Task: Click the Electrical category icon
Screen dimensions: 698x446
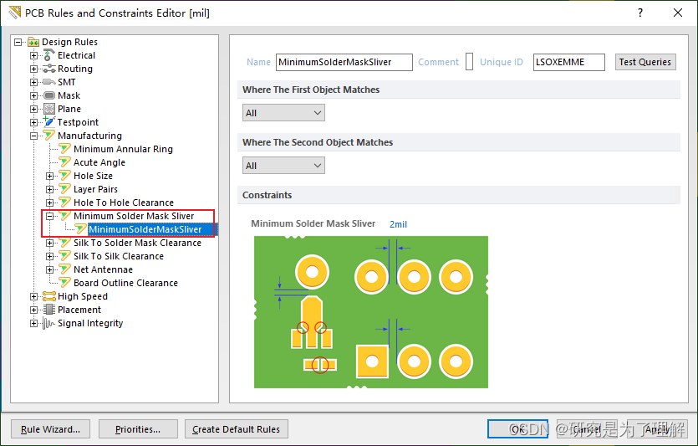Action: (49, 55)
